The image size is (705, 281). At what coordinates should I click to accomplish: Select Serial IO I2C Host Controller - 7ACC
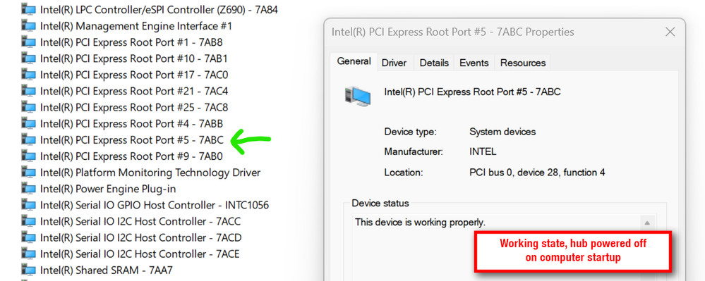(140, 221)
